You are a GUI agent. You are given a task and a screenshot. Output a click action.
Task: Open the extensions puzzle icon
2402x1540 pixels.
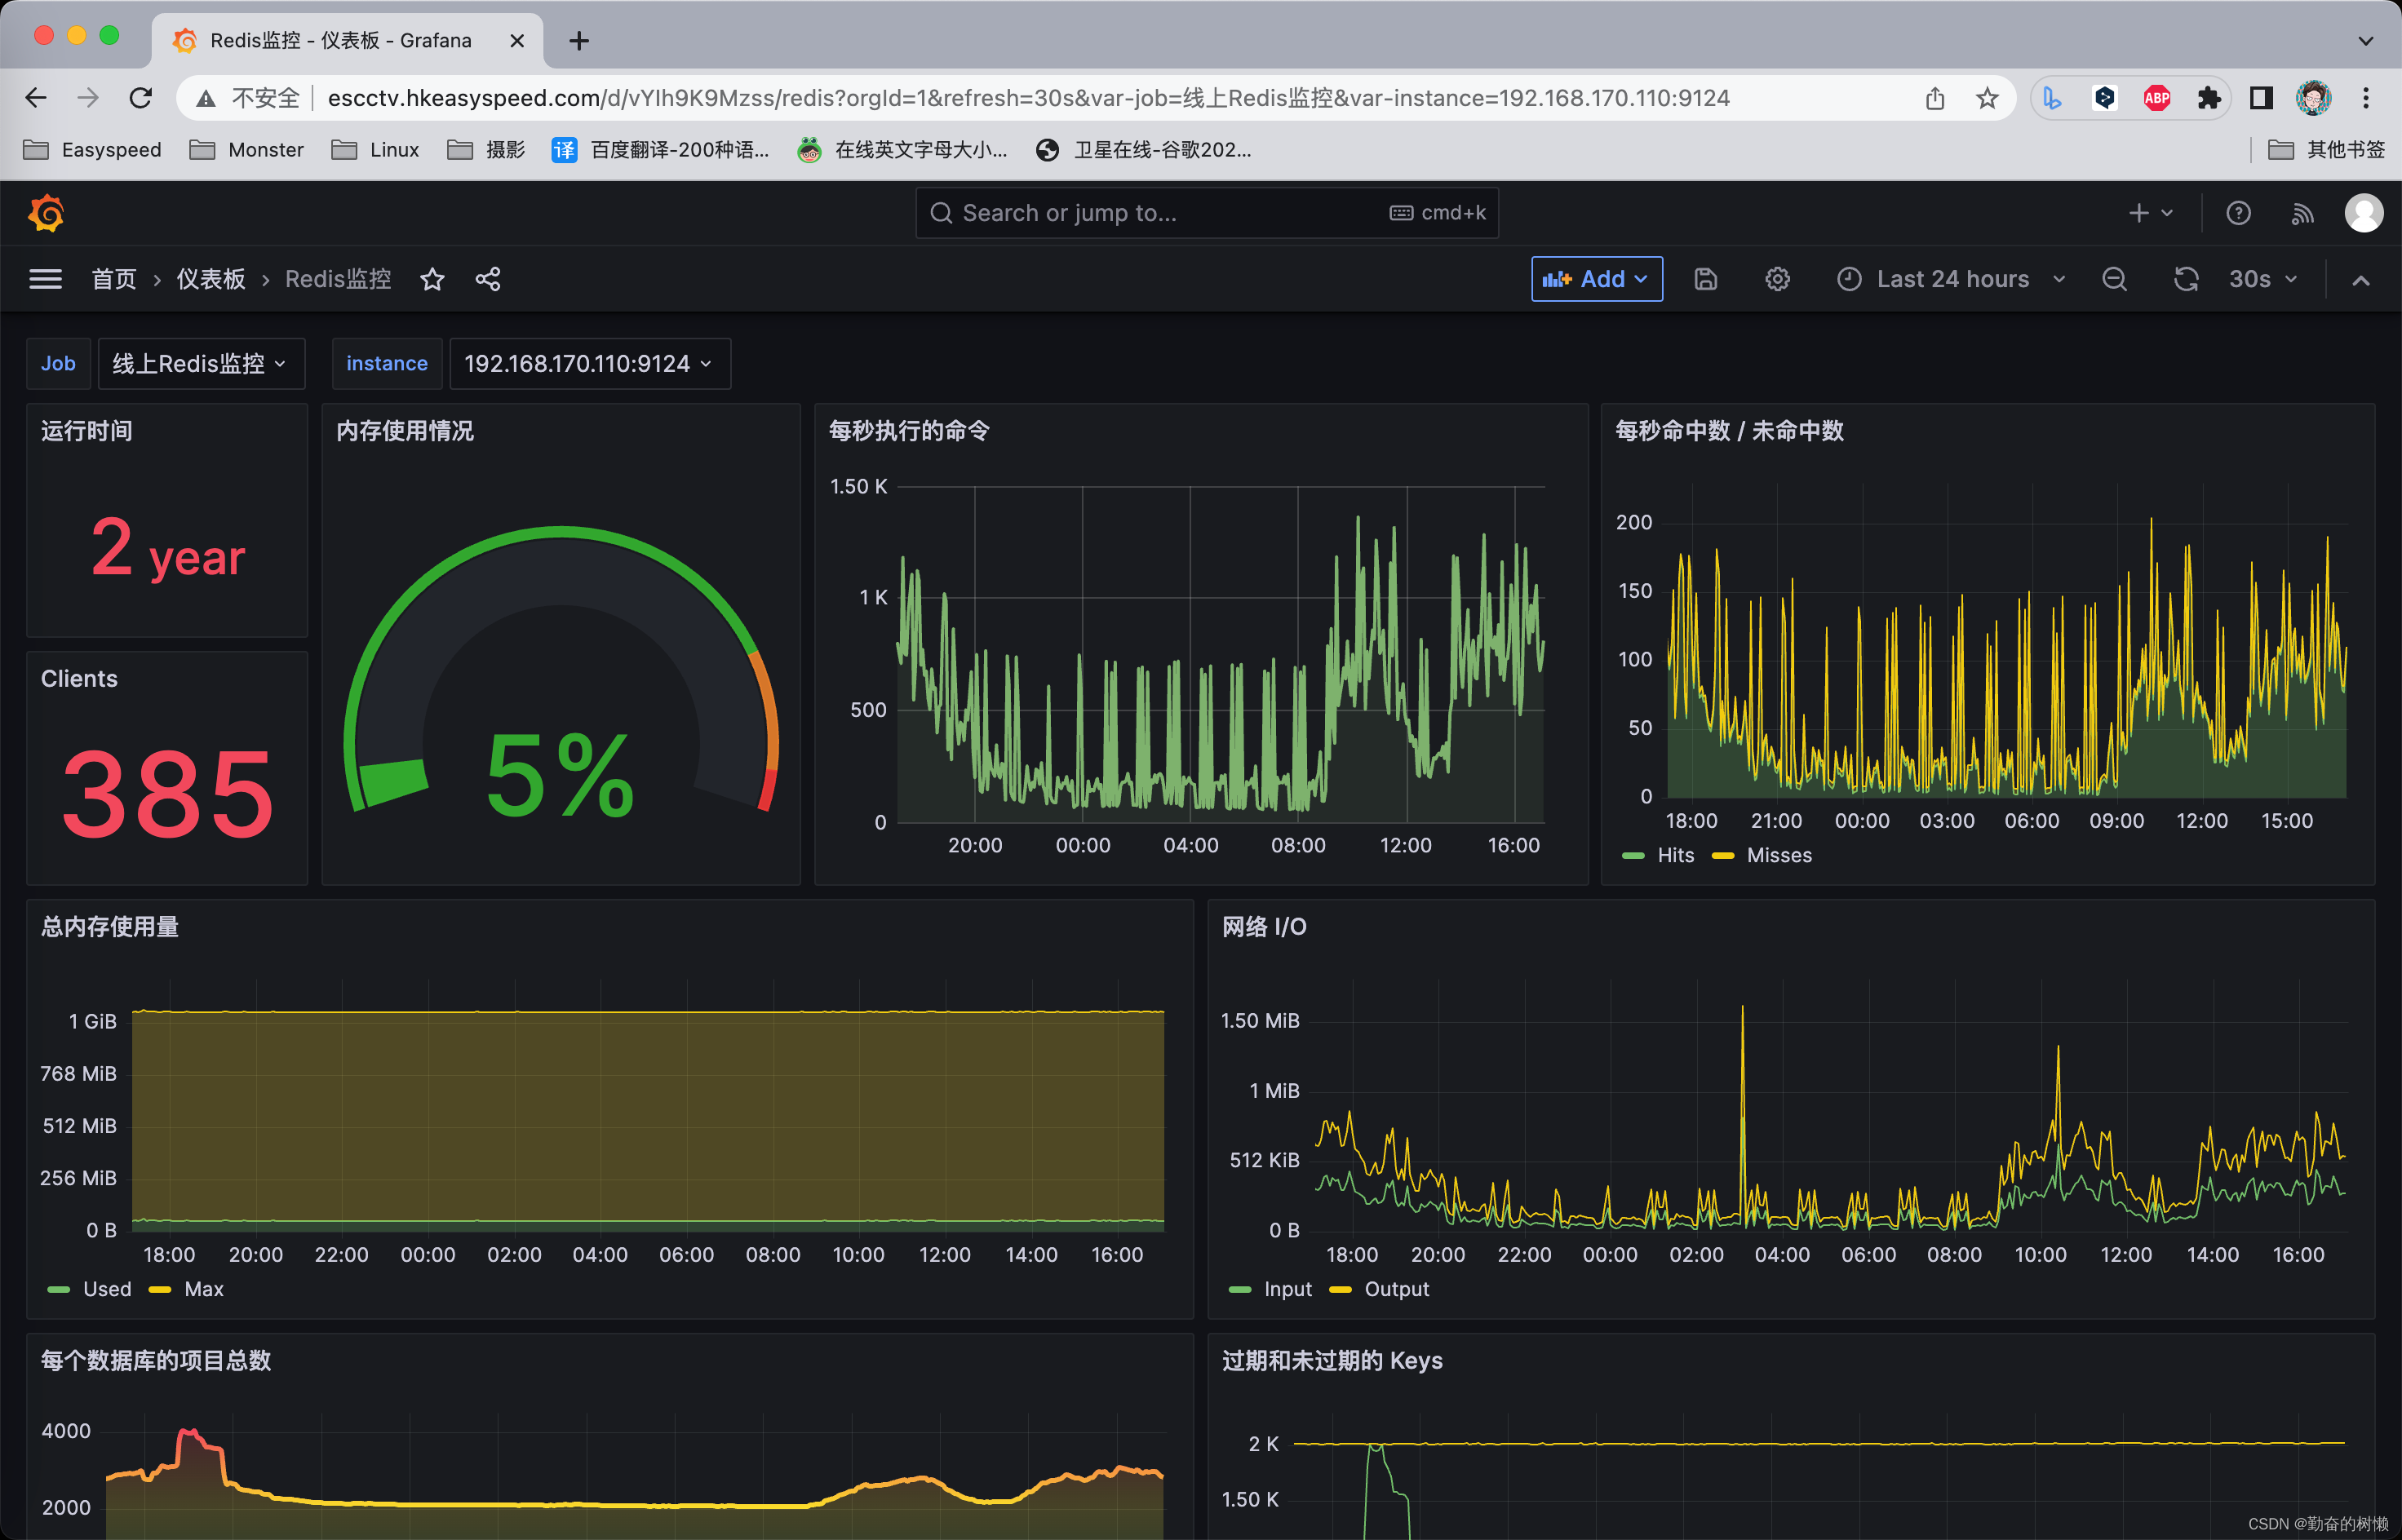[x=2209, y=98]
